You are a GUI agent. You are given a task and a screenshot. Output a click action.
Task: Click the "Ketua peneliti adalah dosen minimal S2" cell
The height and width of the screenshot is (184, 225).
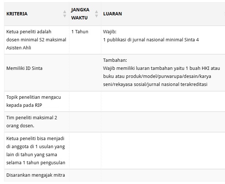pos(36,40)
